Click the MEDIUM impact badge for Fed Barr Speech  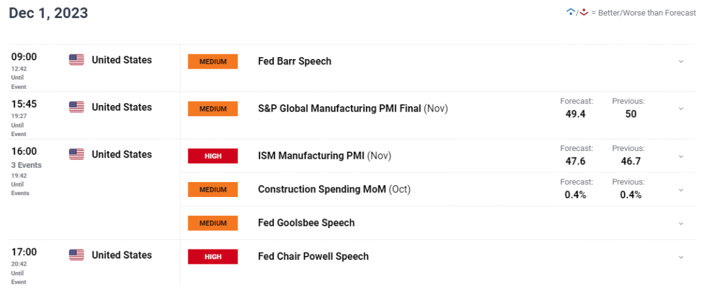coord(213,62)
